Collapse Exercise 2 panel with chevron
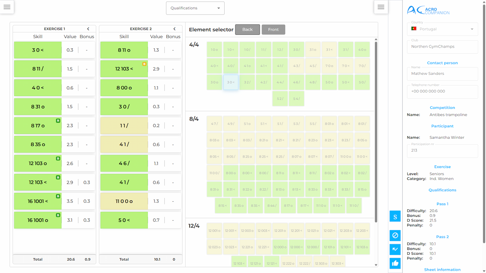This screenshot has height=273, width=486. 175,29
